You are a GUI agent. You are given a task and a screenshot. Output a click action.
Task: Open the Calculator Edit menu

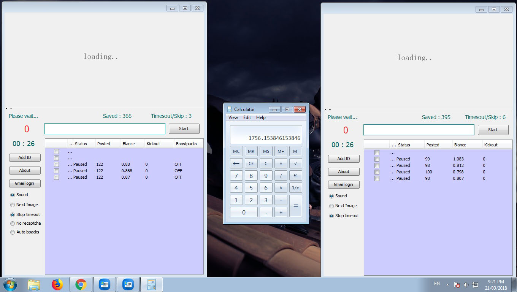(247, 117)
